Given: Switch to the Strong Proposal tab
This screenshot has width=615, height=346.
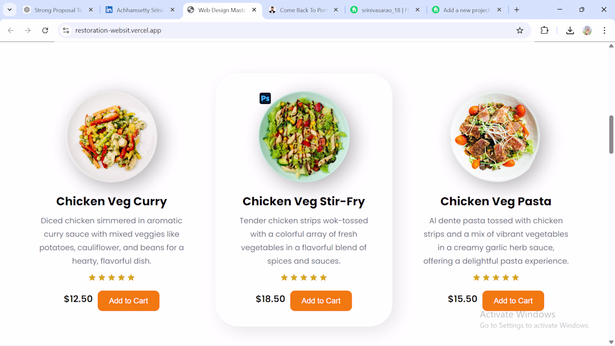Looking at the screenshot, I should point(57,10).
